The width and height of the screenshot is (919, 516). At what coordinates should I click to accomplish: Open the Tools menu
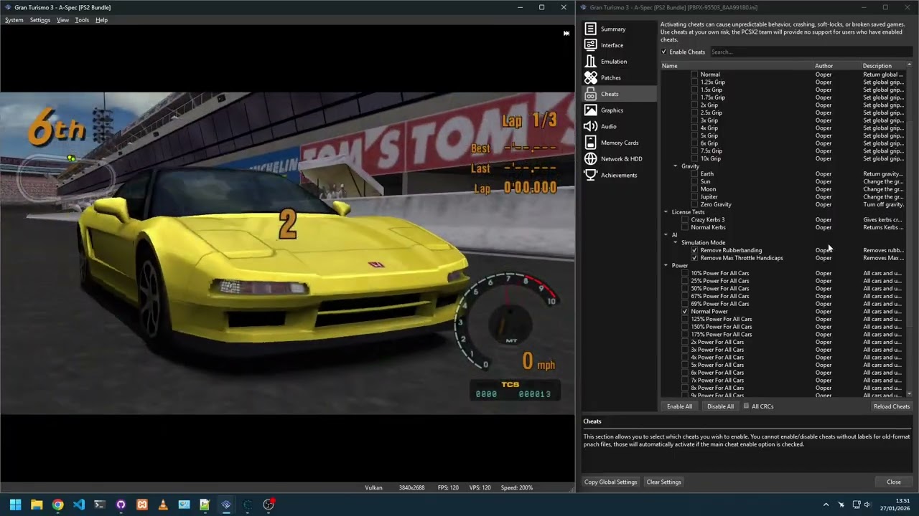click(82, 20)
